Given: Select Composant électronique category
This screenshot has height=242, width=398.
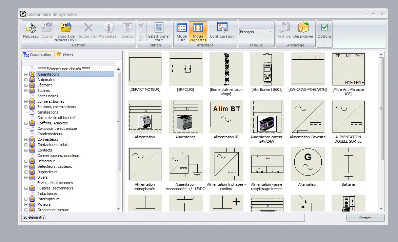Looking at the screenshot, I should [x=57, y=128].
